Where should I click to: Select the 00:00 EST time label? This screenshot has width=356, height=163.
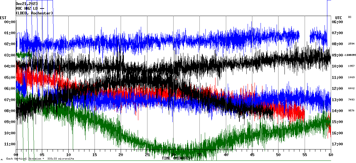[x=10, y=22]
